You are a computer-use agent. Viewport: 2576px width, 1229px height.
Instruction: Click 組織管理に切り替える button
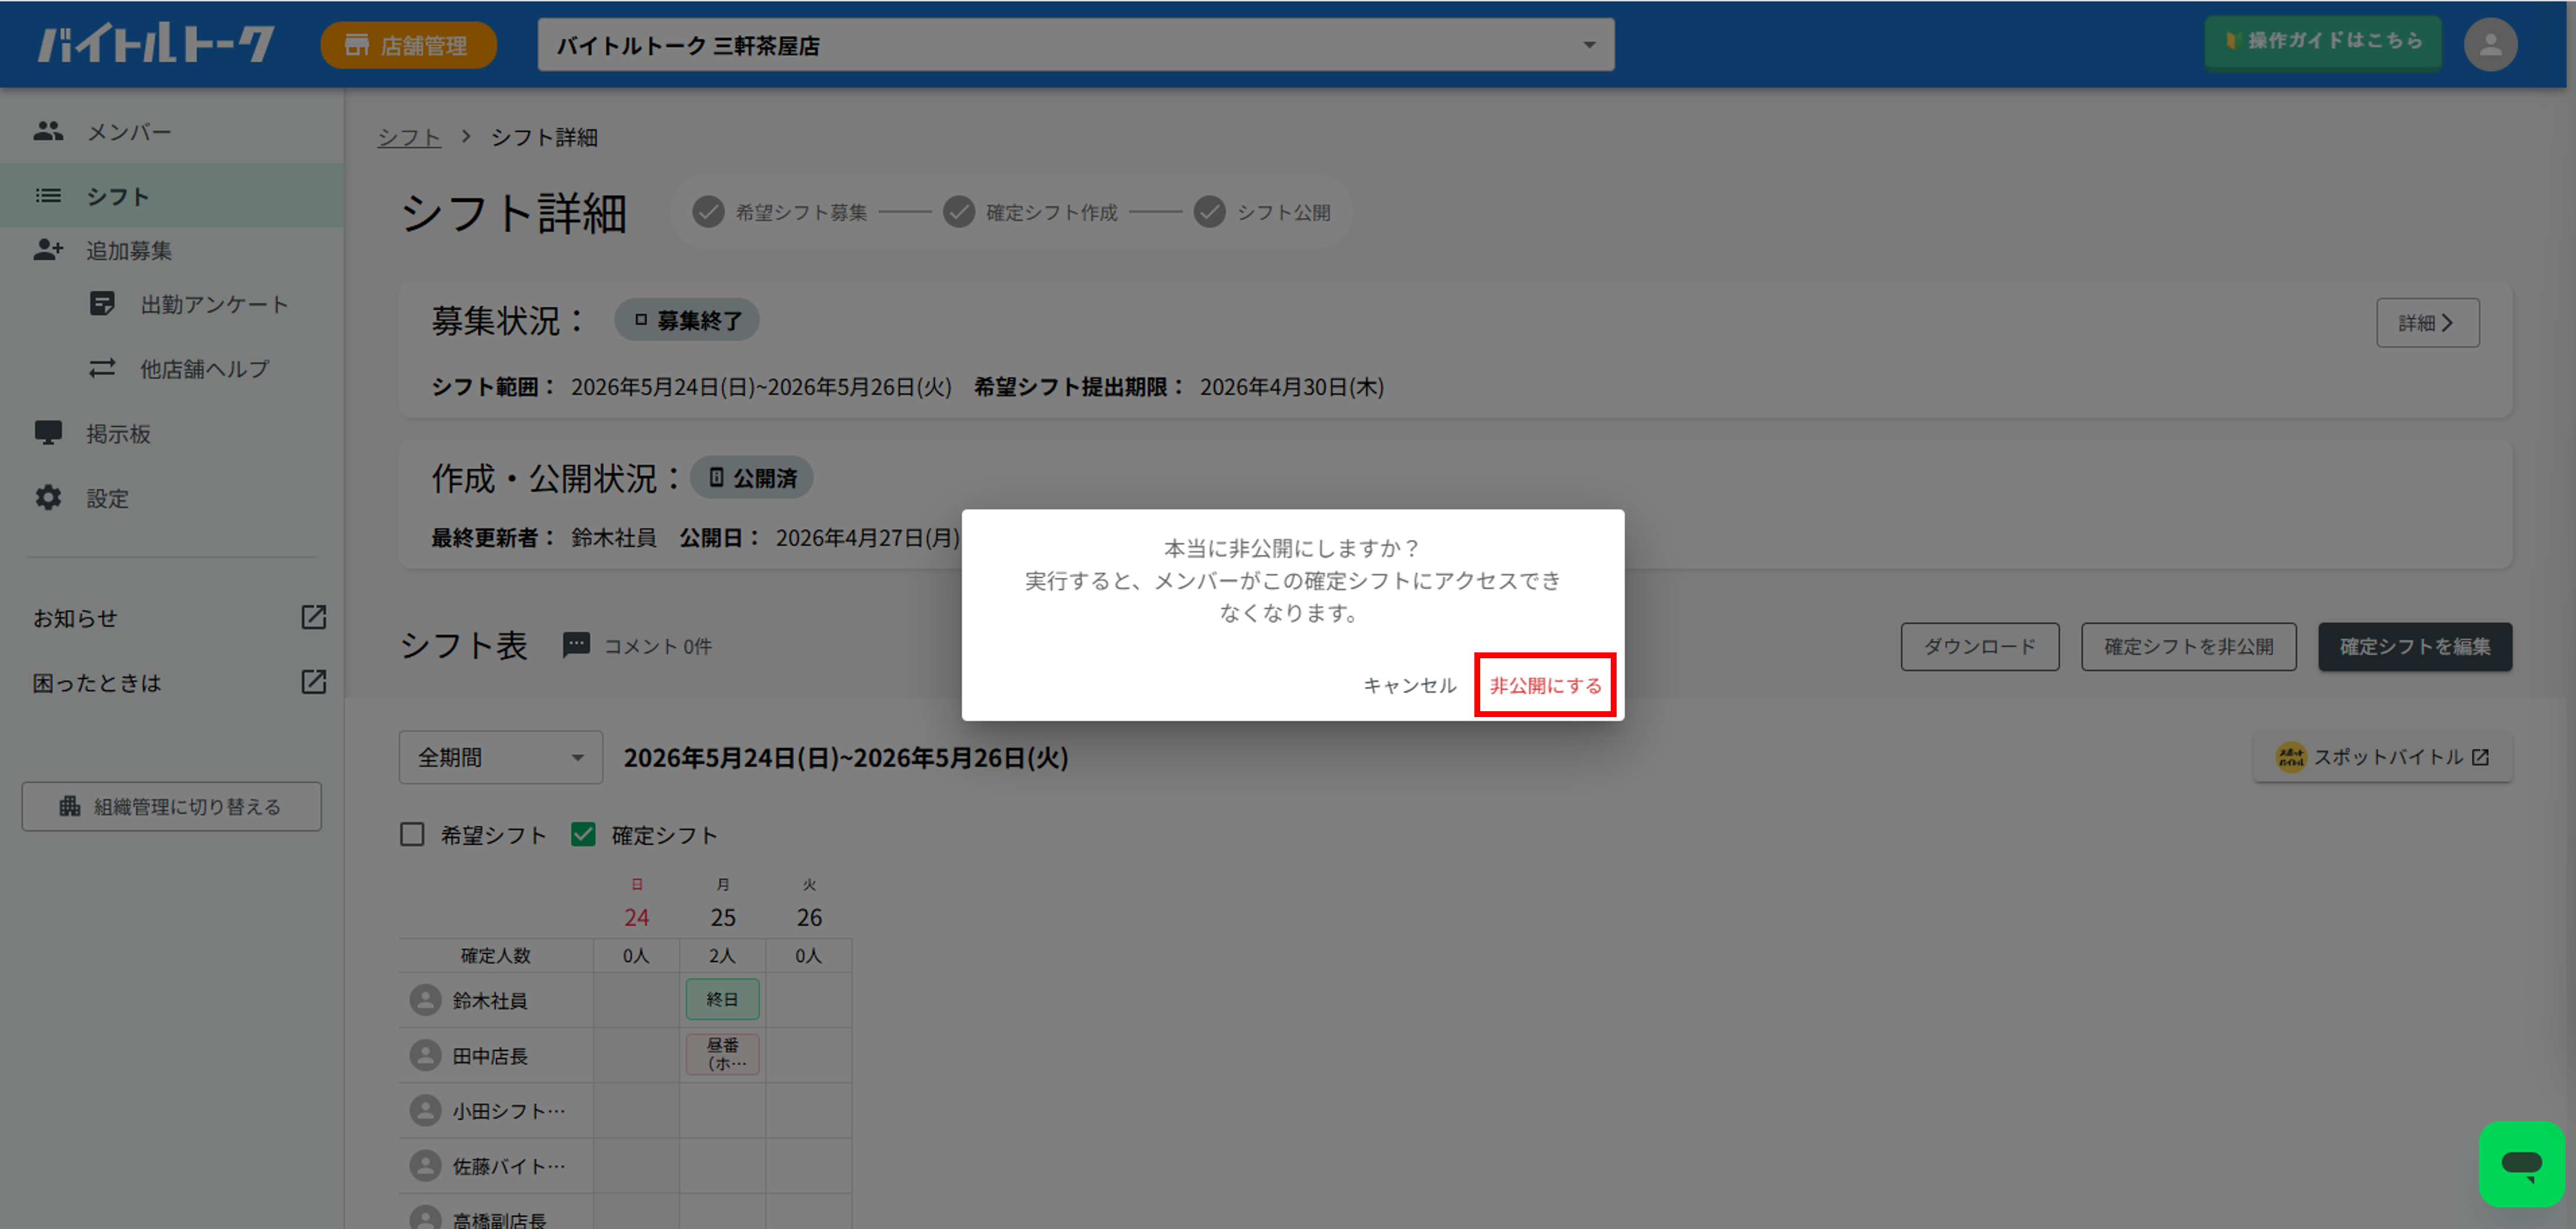click(172, 806)
